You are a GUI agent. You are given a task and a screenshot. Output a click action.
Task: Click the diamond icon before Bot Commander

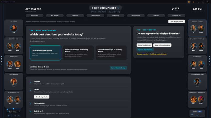(92, 8)
